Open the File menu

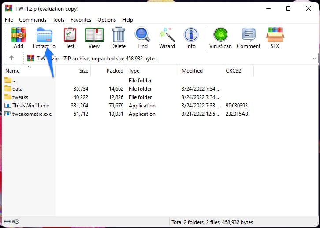coord(9,20)
